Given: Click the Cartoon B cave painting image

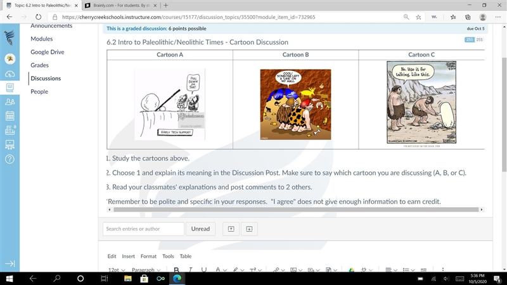Looking at the screenshot, I should click(x=295, y=104).
